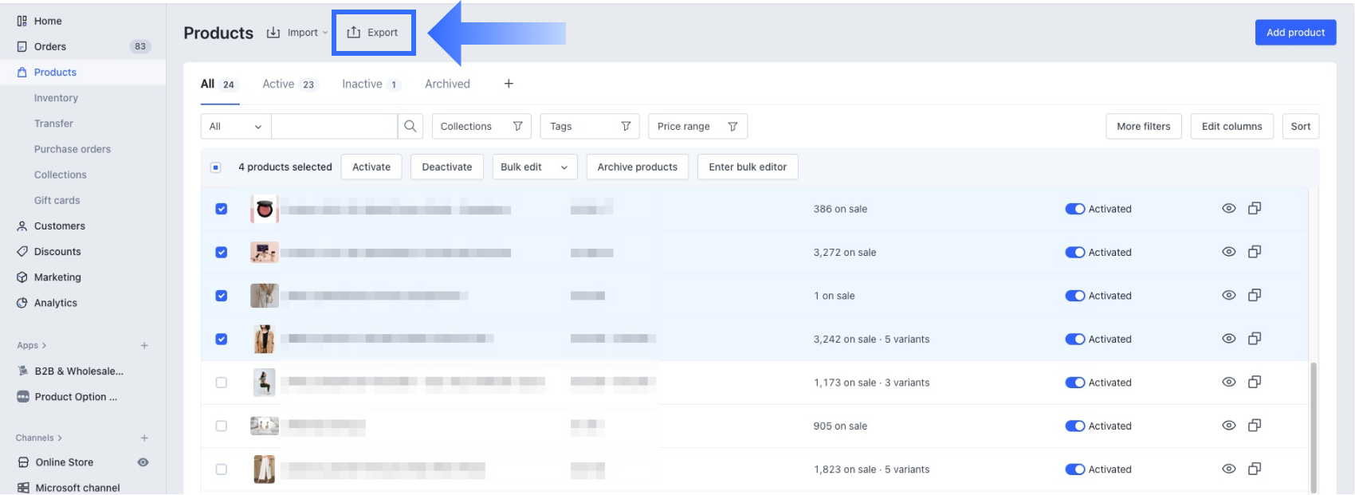Preview the 3,272 on sale product
This screenshot has width=1355, height=495.
click(x=1229, y=252)
